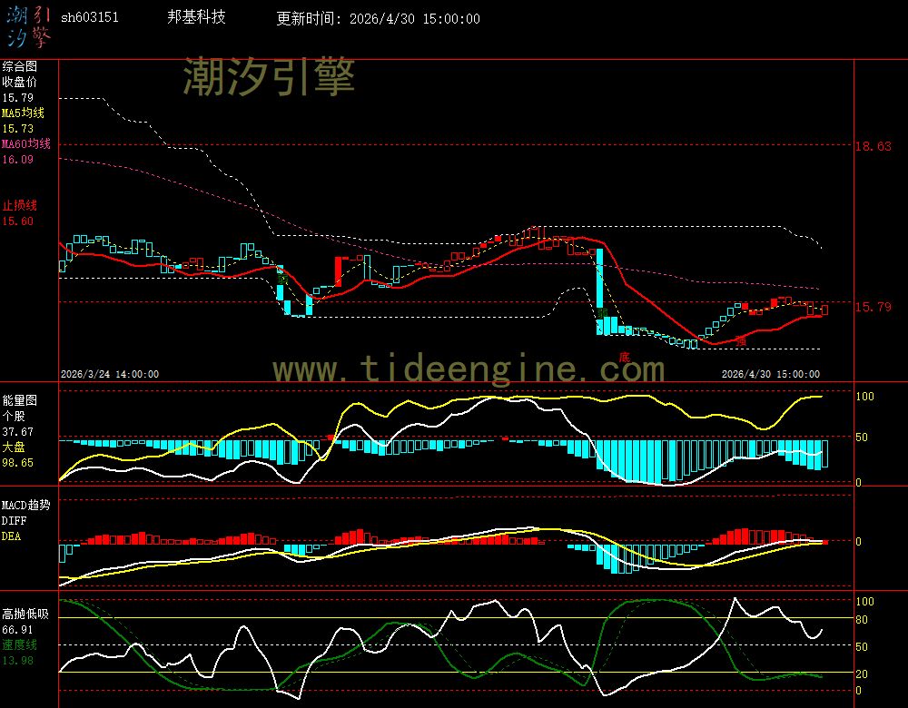This screenshot has height=708, width=908.
Task: Select the 综合图 panel label
Action: click(20, 66)
